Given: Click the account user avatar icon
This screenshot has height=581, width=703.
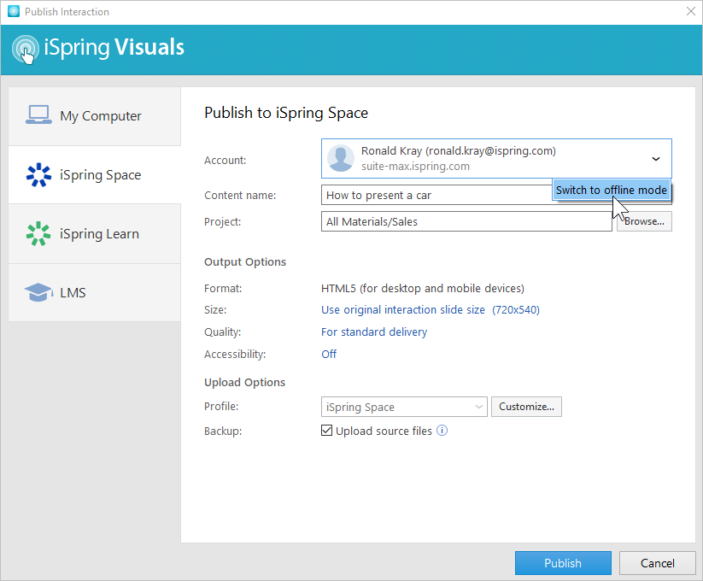Looking at the screenshot, I should pyautogui.click(x=341, y=159).
